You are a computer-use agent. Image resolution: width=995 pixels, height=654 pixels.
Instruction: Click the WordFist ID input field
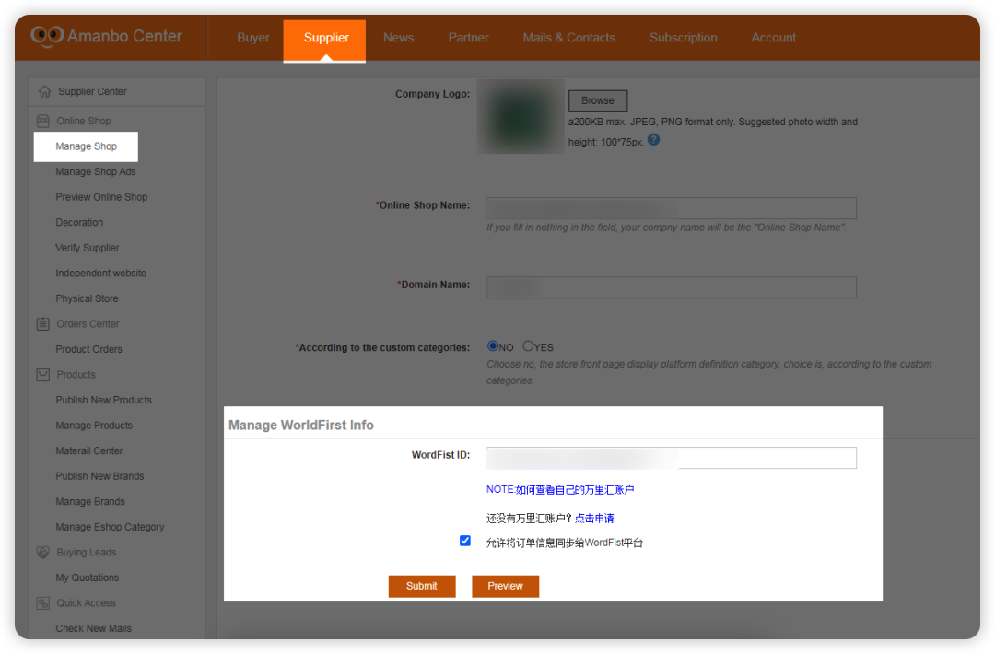click(672, 458)
